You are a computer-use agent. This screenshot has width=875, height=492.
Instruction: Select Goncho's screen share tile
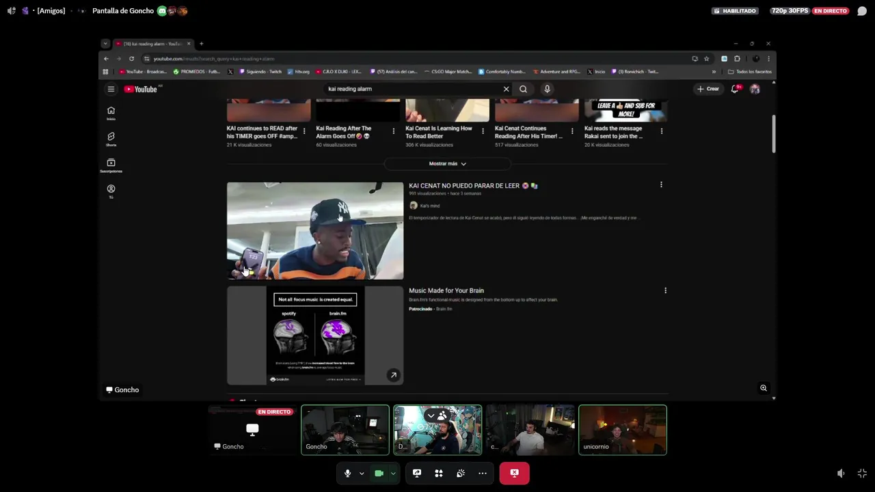pos(252,430)
